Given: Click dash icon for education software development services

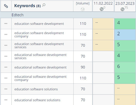Looking at the screenshot, I should point(6,45).
